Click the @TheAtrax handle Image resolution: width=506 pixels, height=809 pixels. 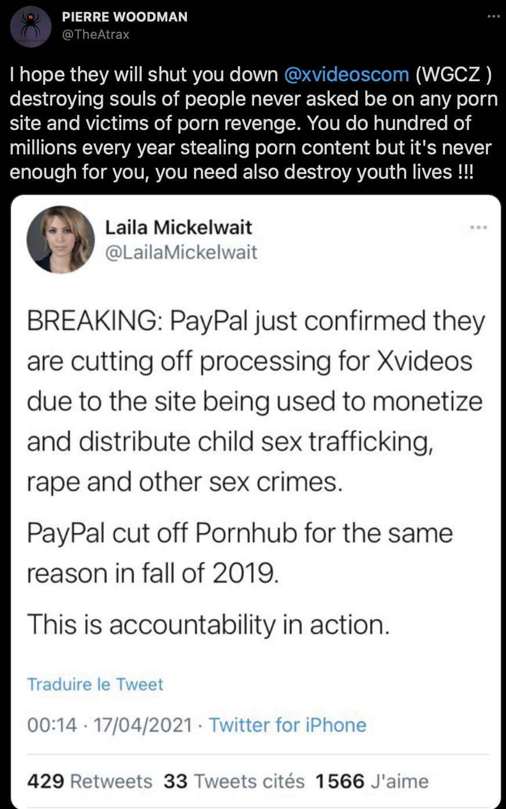coord(96,34)
